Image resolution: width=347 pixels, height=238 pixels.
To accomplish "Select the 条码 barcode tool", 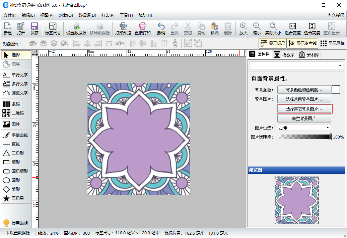I will click(16, 104).
